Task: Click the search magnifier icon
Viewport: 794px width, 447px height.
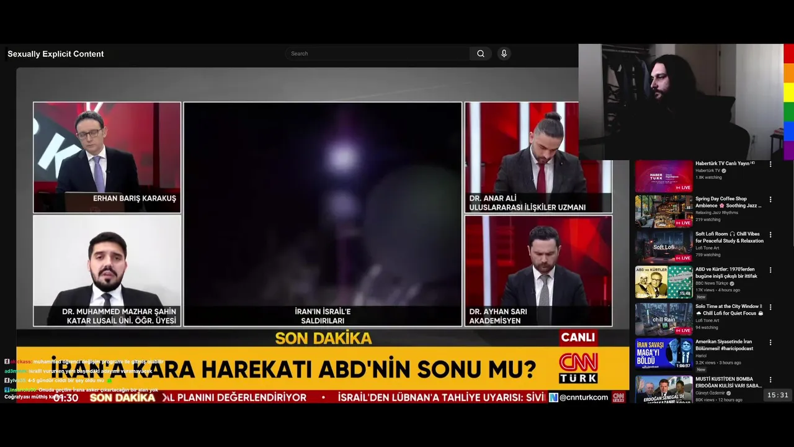Action: (x=481, y=53)
